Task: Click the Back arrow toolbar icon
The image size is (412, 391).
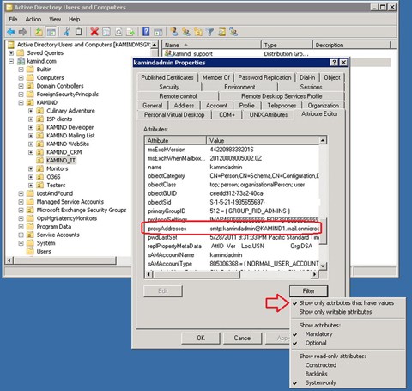Action: click(x=11, y=32)
